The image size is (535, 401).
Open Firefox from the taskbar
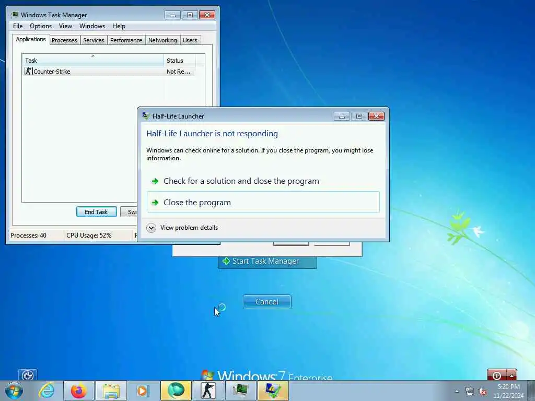coord(78,391)
